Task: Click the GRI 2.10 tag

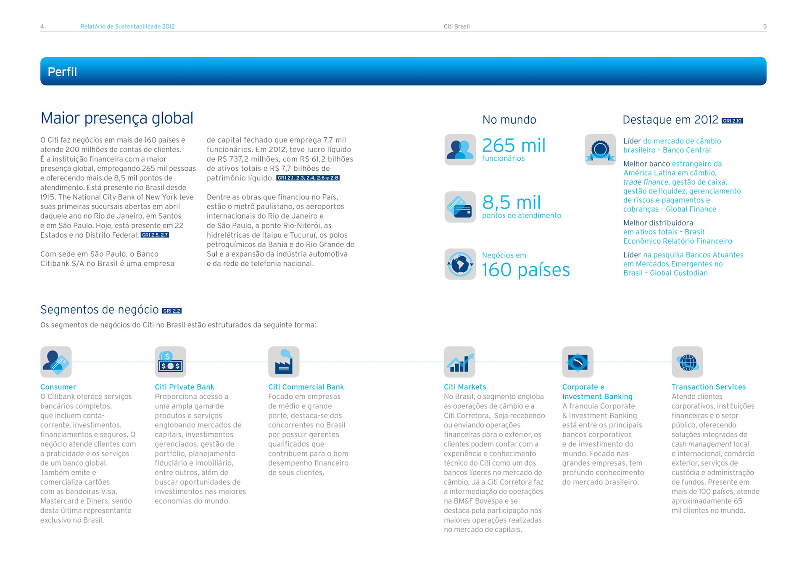Action: (x=732, y=121)
